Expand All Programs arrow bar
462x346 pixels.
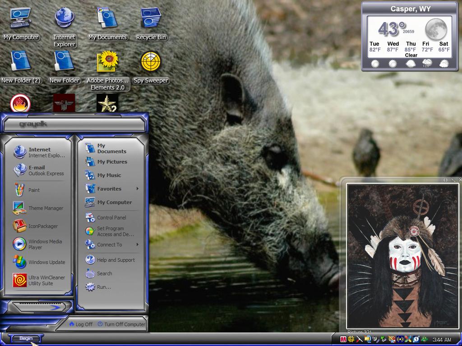(39, 307)
